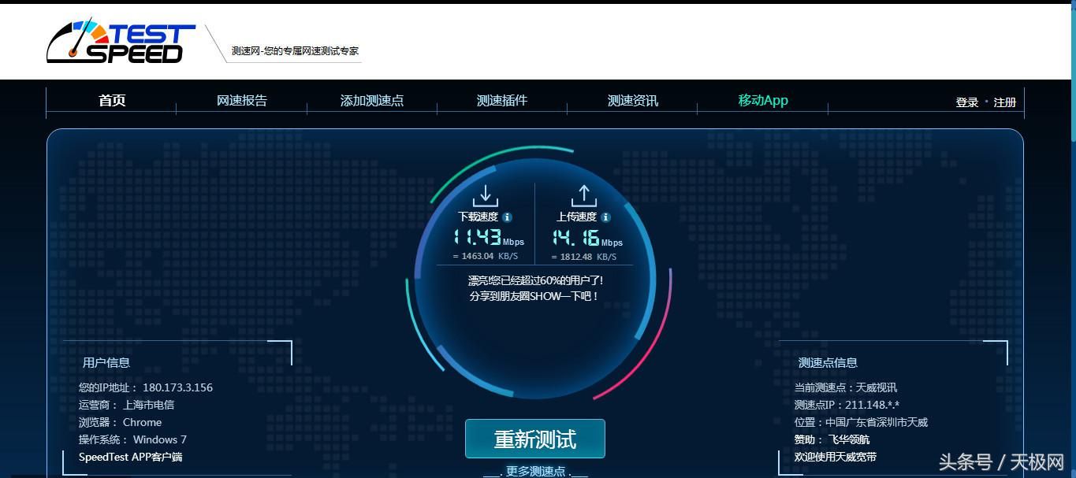Click info icon beside 上传速度
The height and width of the screenshot is (478, 1076).
[605, 217]
